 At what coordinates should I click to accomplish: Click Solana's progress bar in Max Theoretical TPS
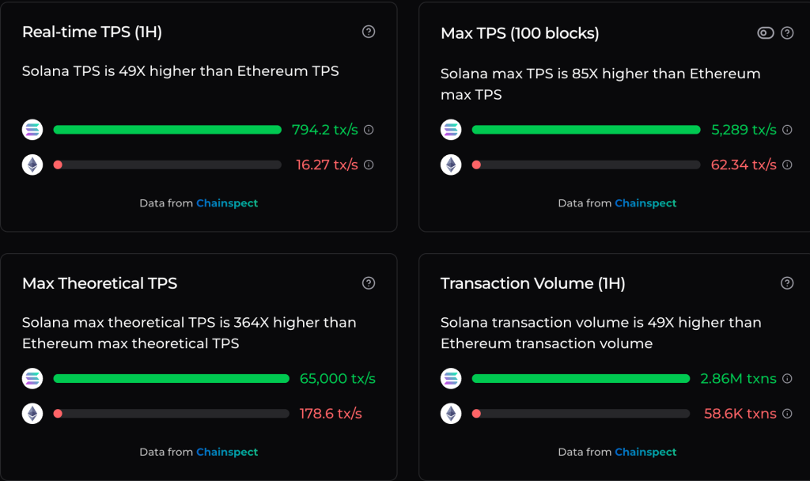[x=170, y=378]
